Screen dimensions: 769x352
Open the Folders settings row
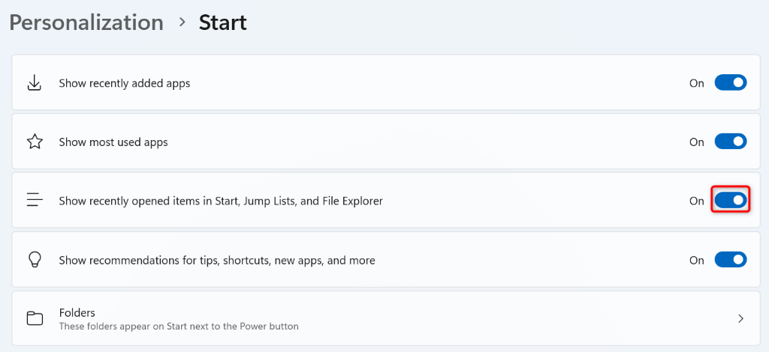pos(375,318)
